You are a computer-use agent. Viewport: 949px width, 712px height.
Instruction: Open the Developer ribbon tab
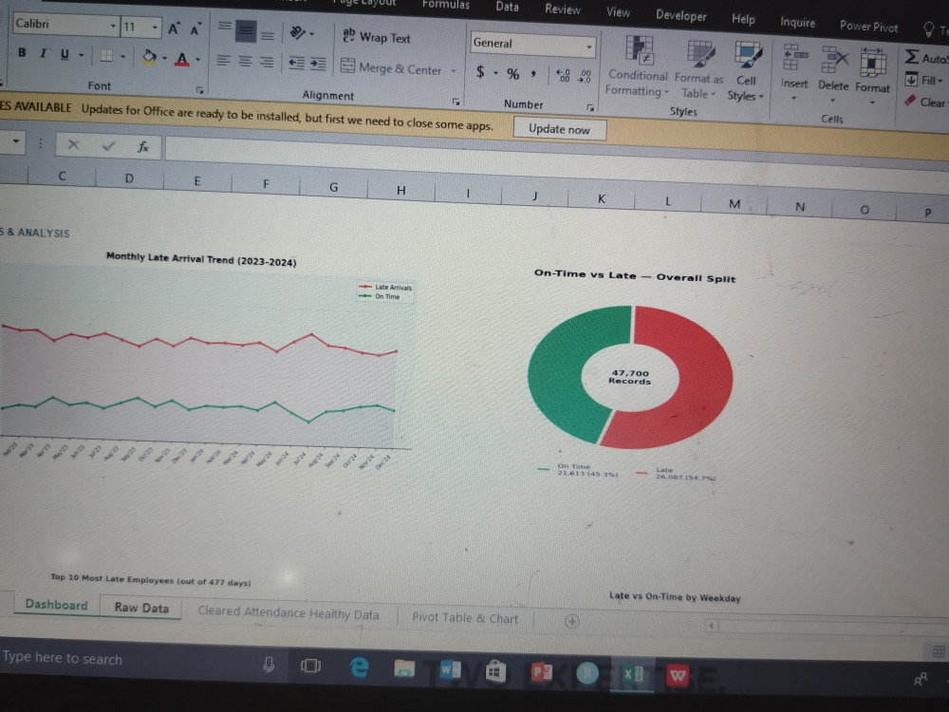[x=680, y=16]
